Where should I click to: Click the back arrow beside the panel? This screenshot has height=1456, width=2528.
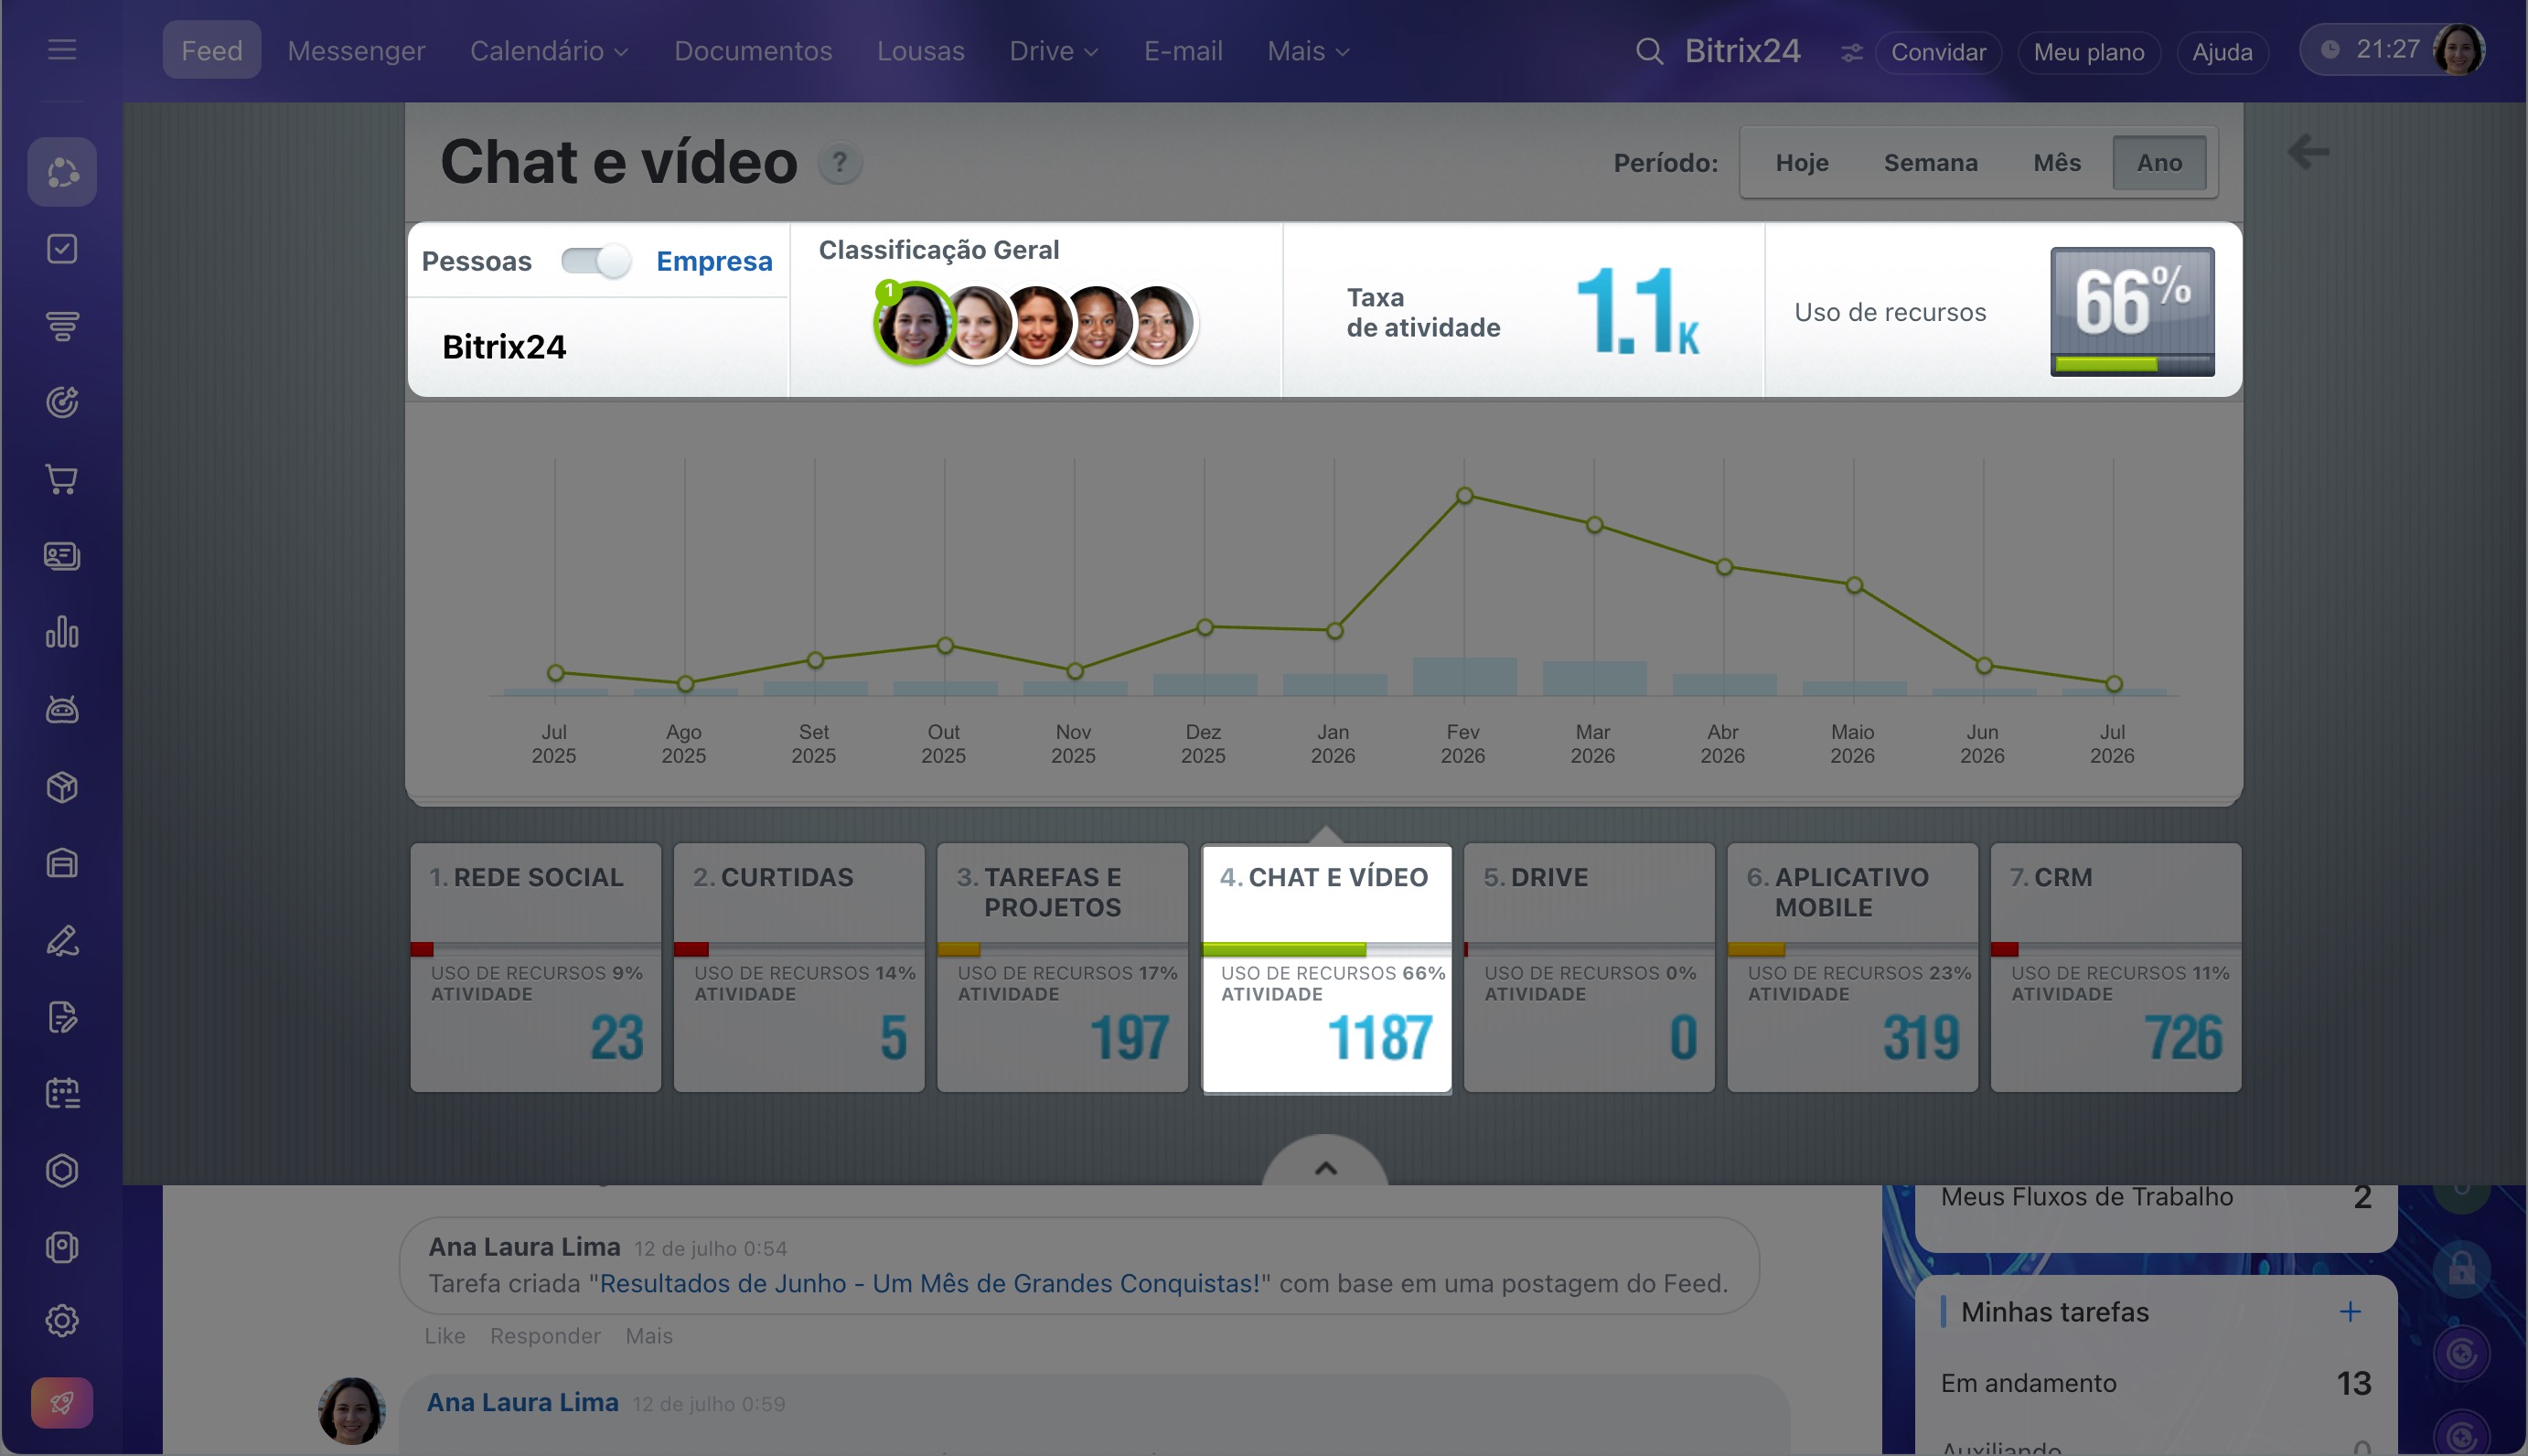pos(2309,152)
